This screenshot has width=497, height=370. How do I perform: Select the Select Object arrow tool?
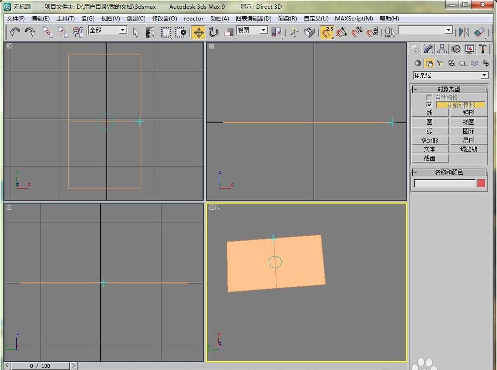tap(136, 32)
